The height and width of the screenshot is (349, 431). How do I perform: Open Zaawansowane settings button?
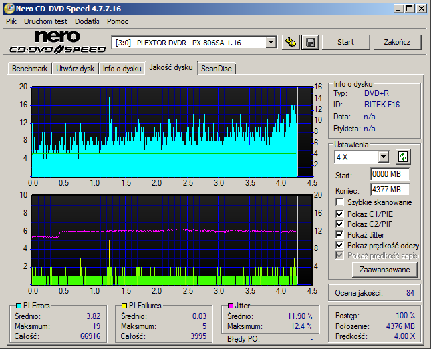[384, 270]
